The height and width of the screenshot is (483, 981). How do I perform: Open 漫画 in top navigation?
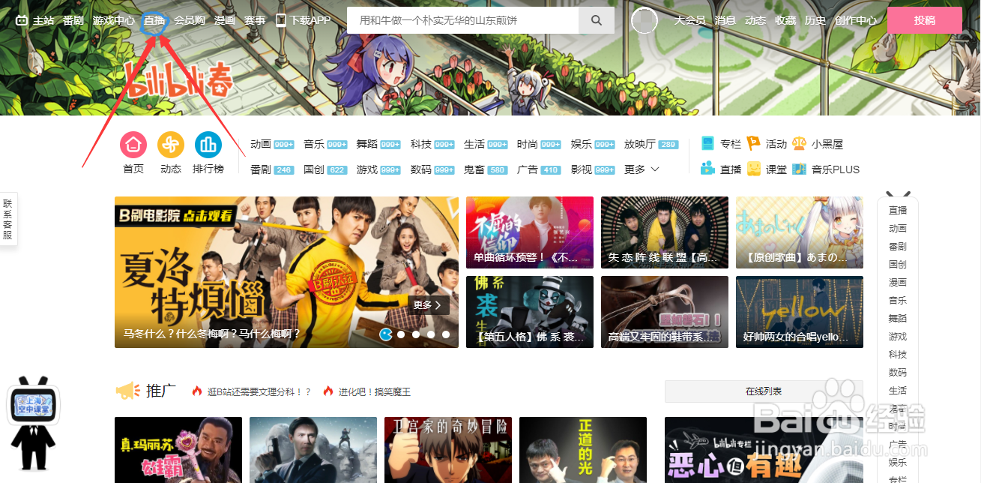coord(224,20)
